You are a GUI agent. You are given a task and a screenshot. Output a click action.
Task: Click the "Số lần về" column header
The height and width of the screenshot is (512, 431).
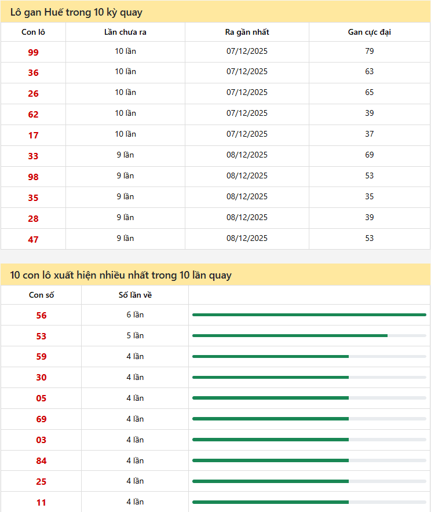(135, 295)
